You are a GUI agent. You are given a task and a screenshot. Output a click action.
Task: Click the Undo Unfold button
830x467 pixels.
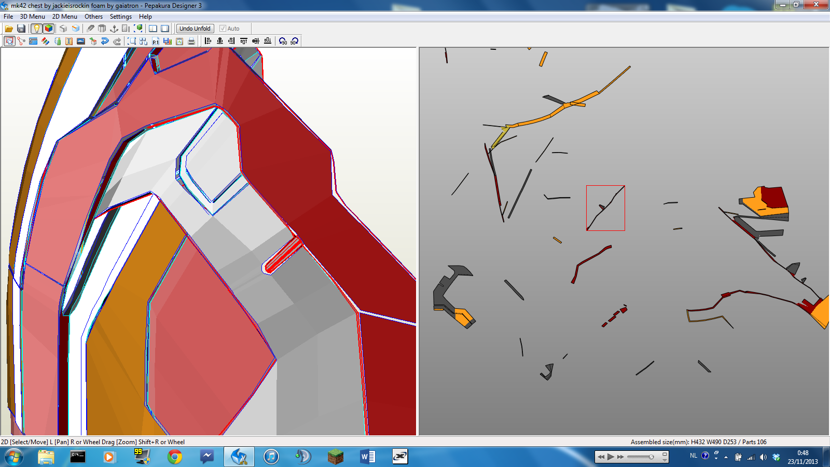click(195, 29)
